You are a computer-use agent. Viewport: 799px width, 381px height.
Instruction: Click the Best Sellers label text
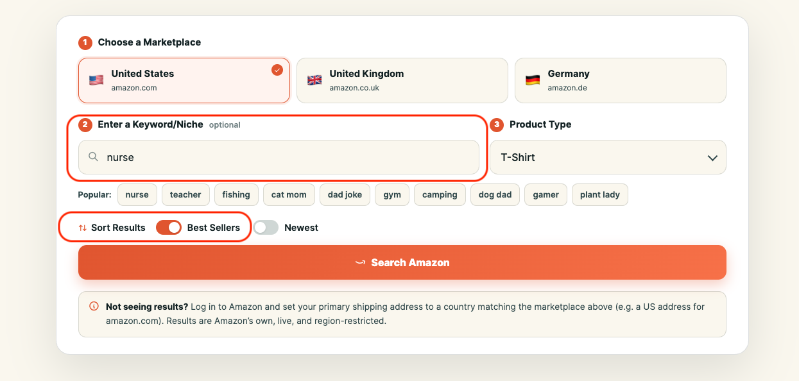click(214, 228)
